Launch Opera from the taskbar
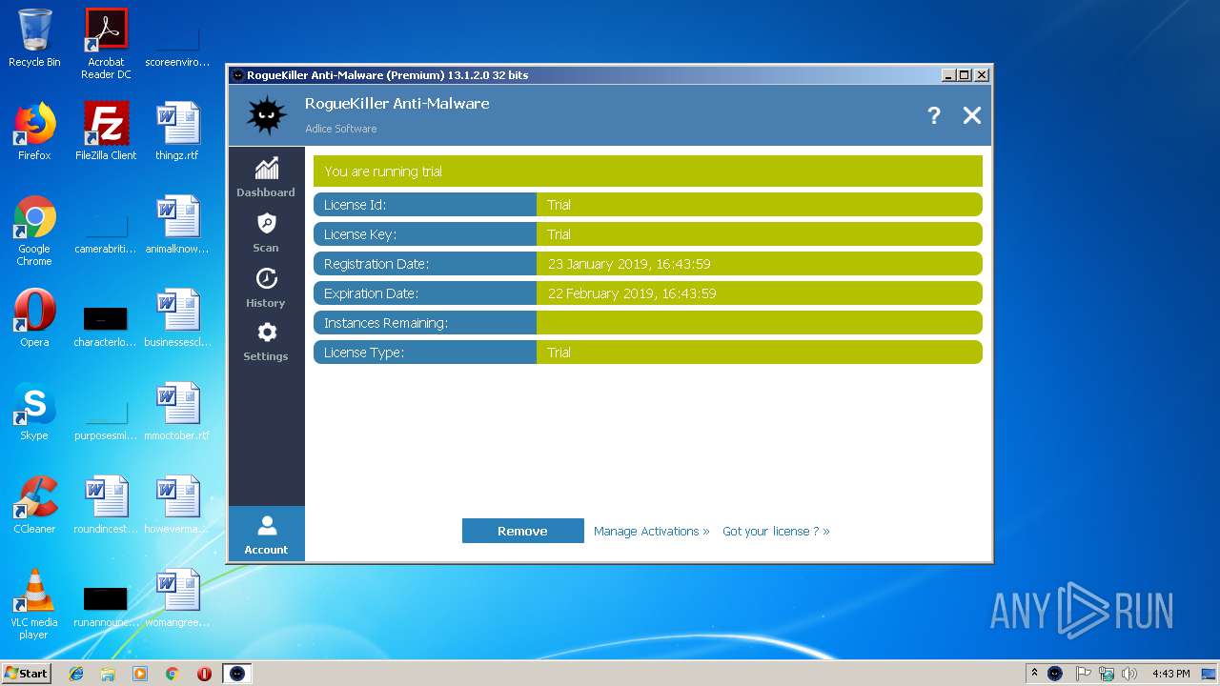Screen dimensions: 1220x686 [x=204, y=674]
